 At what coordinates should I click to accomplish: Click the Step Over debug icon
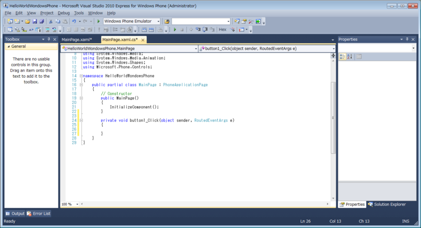[x=205, y=30]
